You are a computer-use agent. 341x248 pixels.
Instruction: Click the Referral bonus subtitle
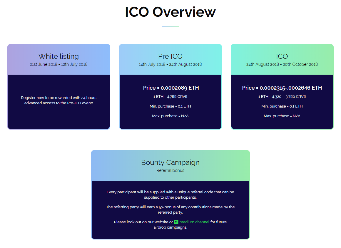coord(170,170)
